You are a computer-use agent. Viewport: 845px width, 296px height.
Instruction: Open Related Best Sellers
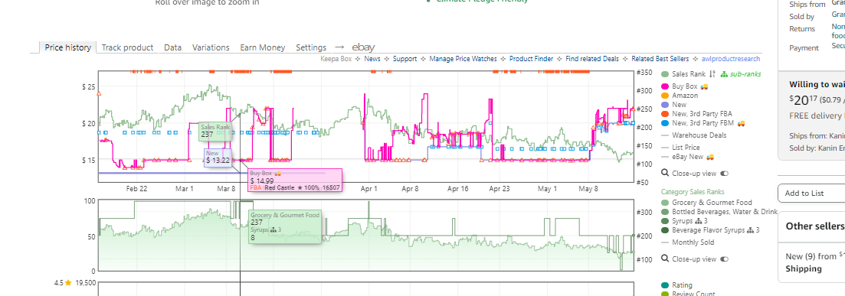pos(660,59)
